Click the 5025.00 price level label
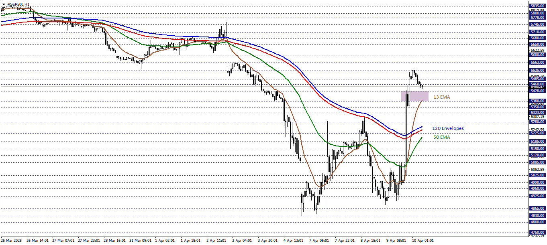 coord(537,175)
